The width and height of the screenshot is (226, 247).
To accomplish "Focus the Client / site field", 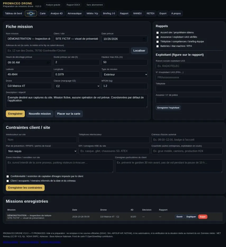I will (77, 39).
